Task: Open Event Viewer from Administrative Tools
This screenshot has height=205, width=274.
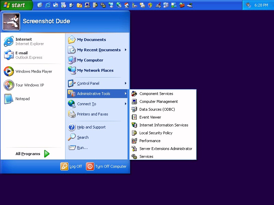Action: tap(150, 117)
